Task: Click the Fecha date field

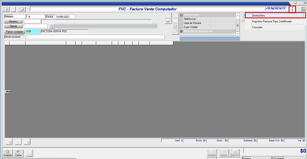Action: click(65, 17)
